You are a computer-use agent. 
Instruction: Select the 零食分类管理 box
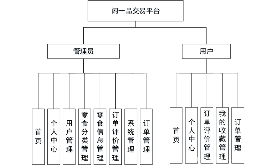[x=85, y=137]
